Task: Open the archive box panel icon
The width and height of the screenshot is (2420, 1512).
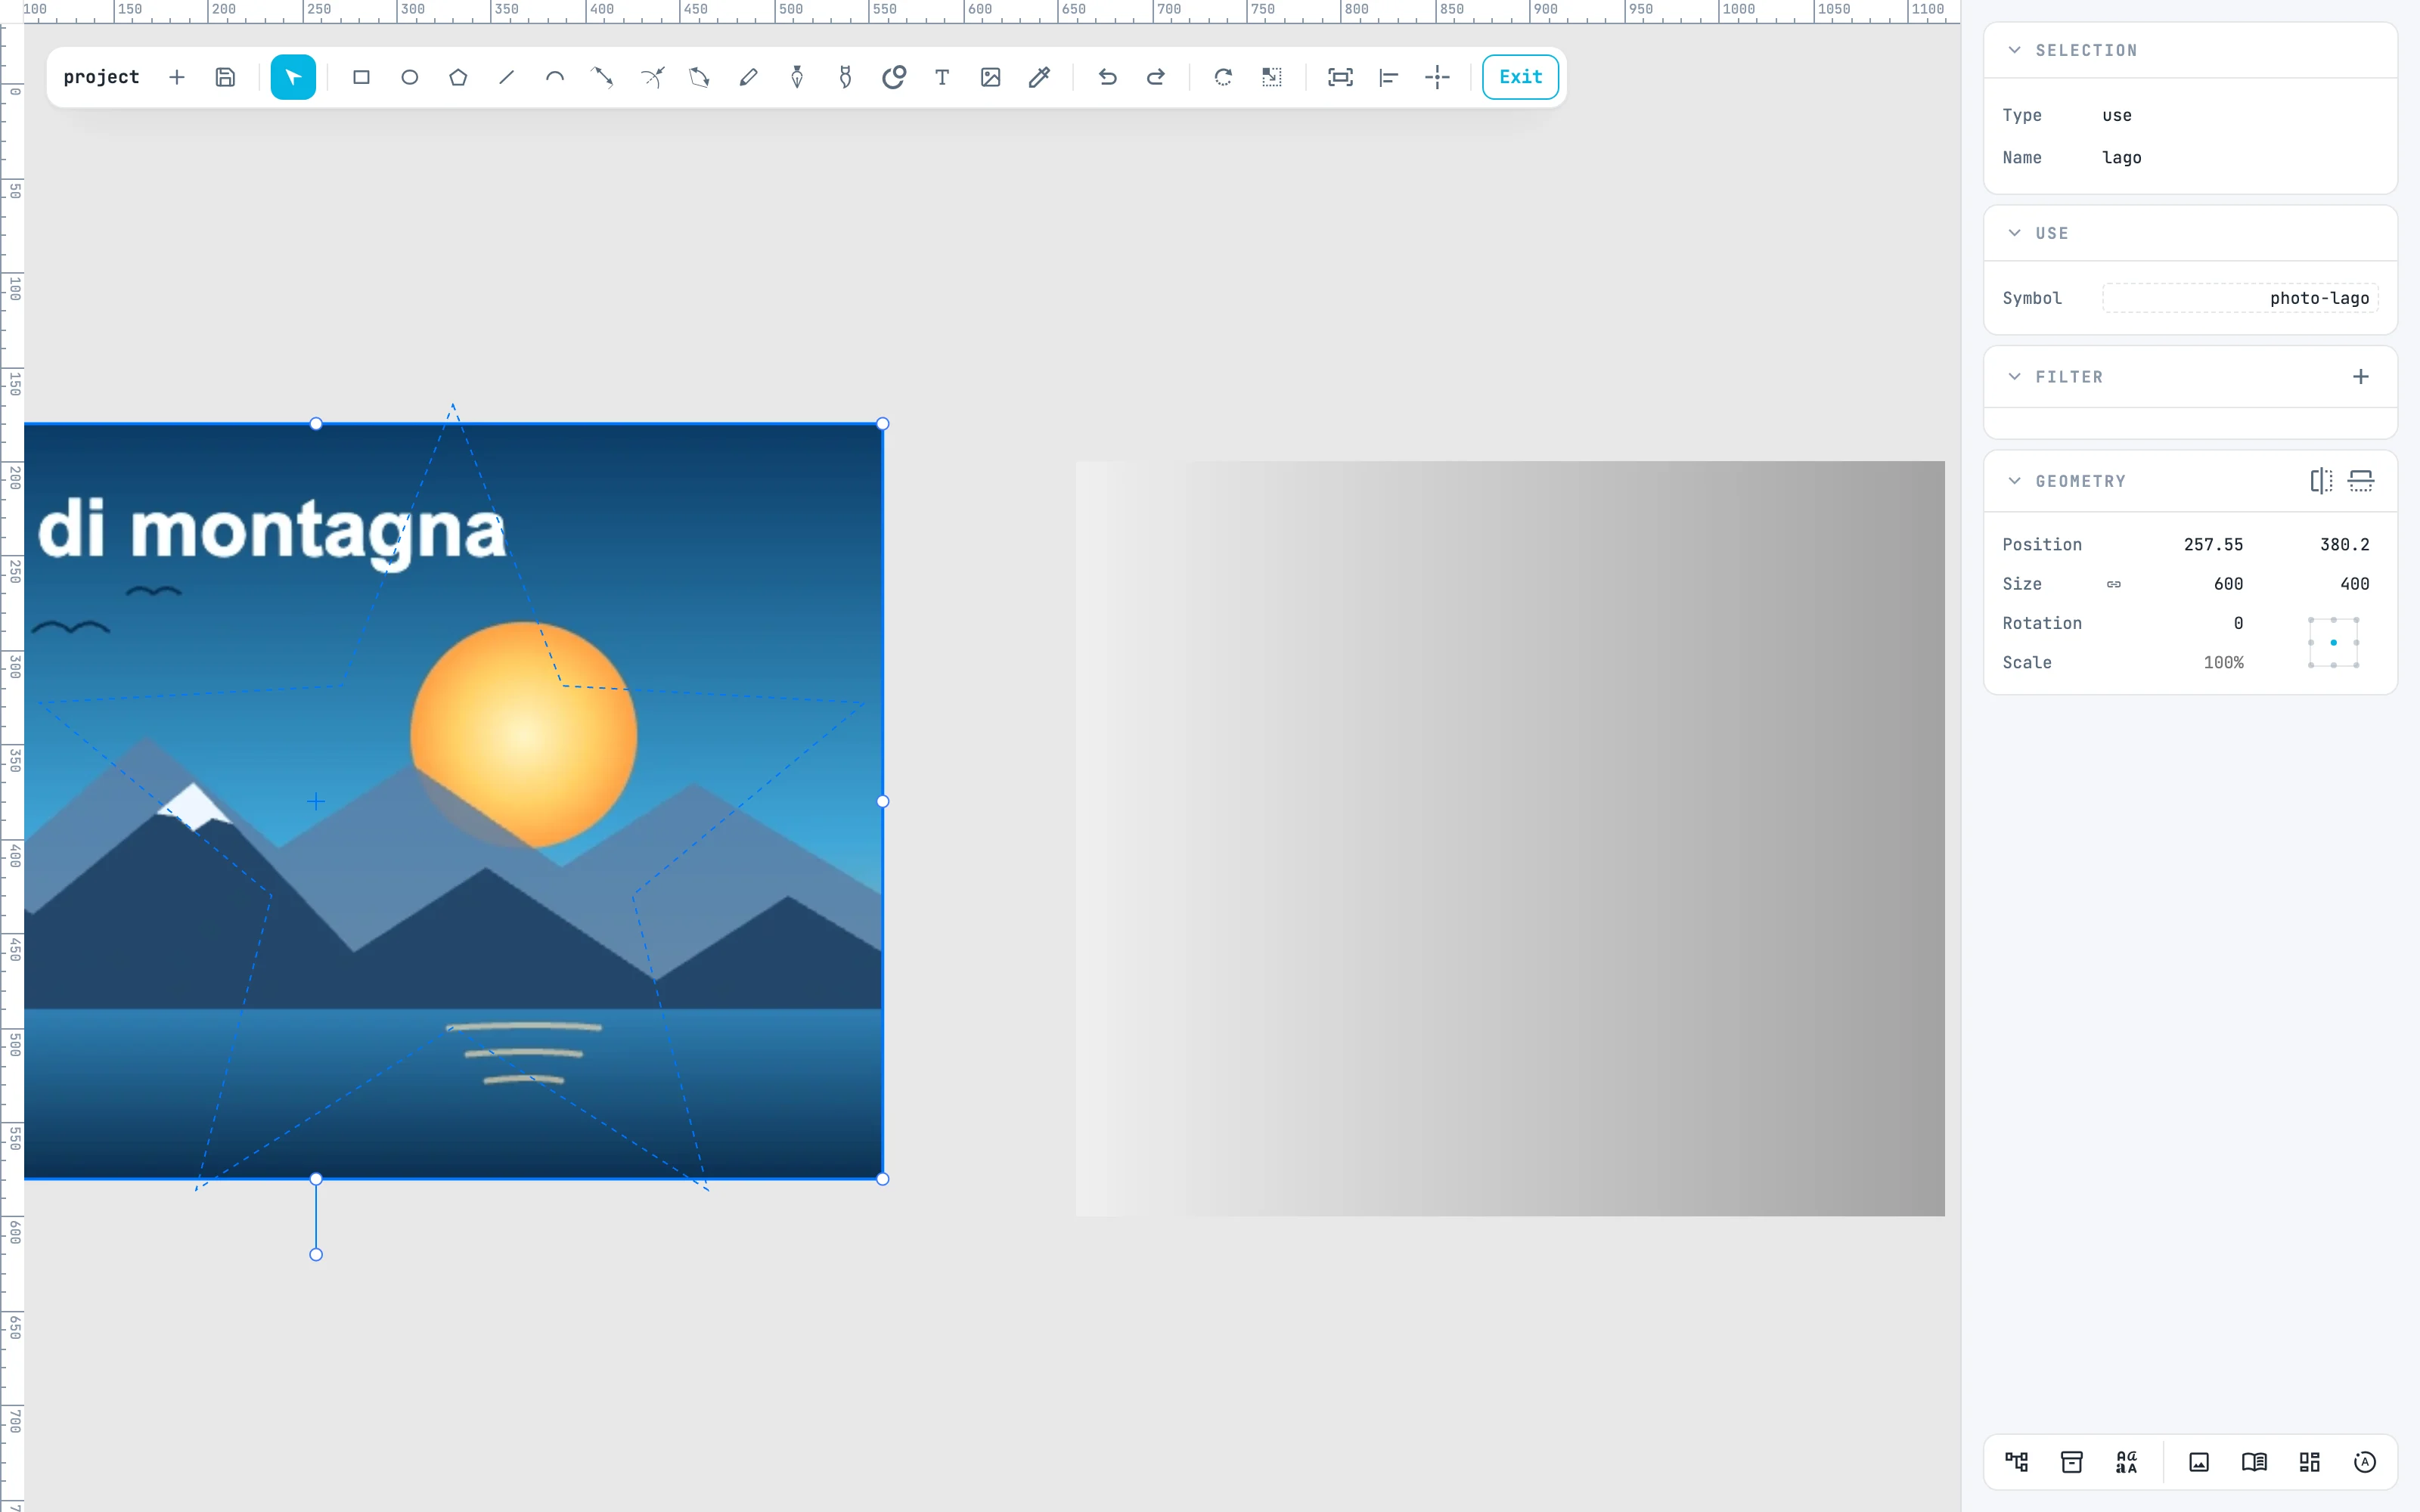Action: click(2072, 1462)
